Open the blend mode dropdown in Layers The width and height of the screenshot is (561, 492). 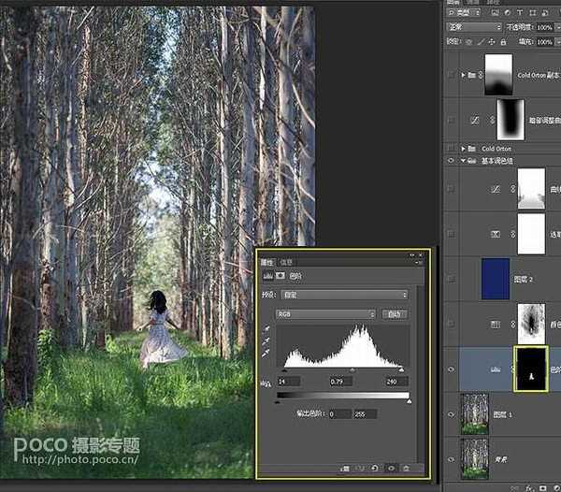tap(473, 27)
